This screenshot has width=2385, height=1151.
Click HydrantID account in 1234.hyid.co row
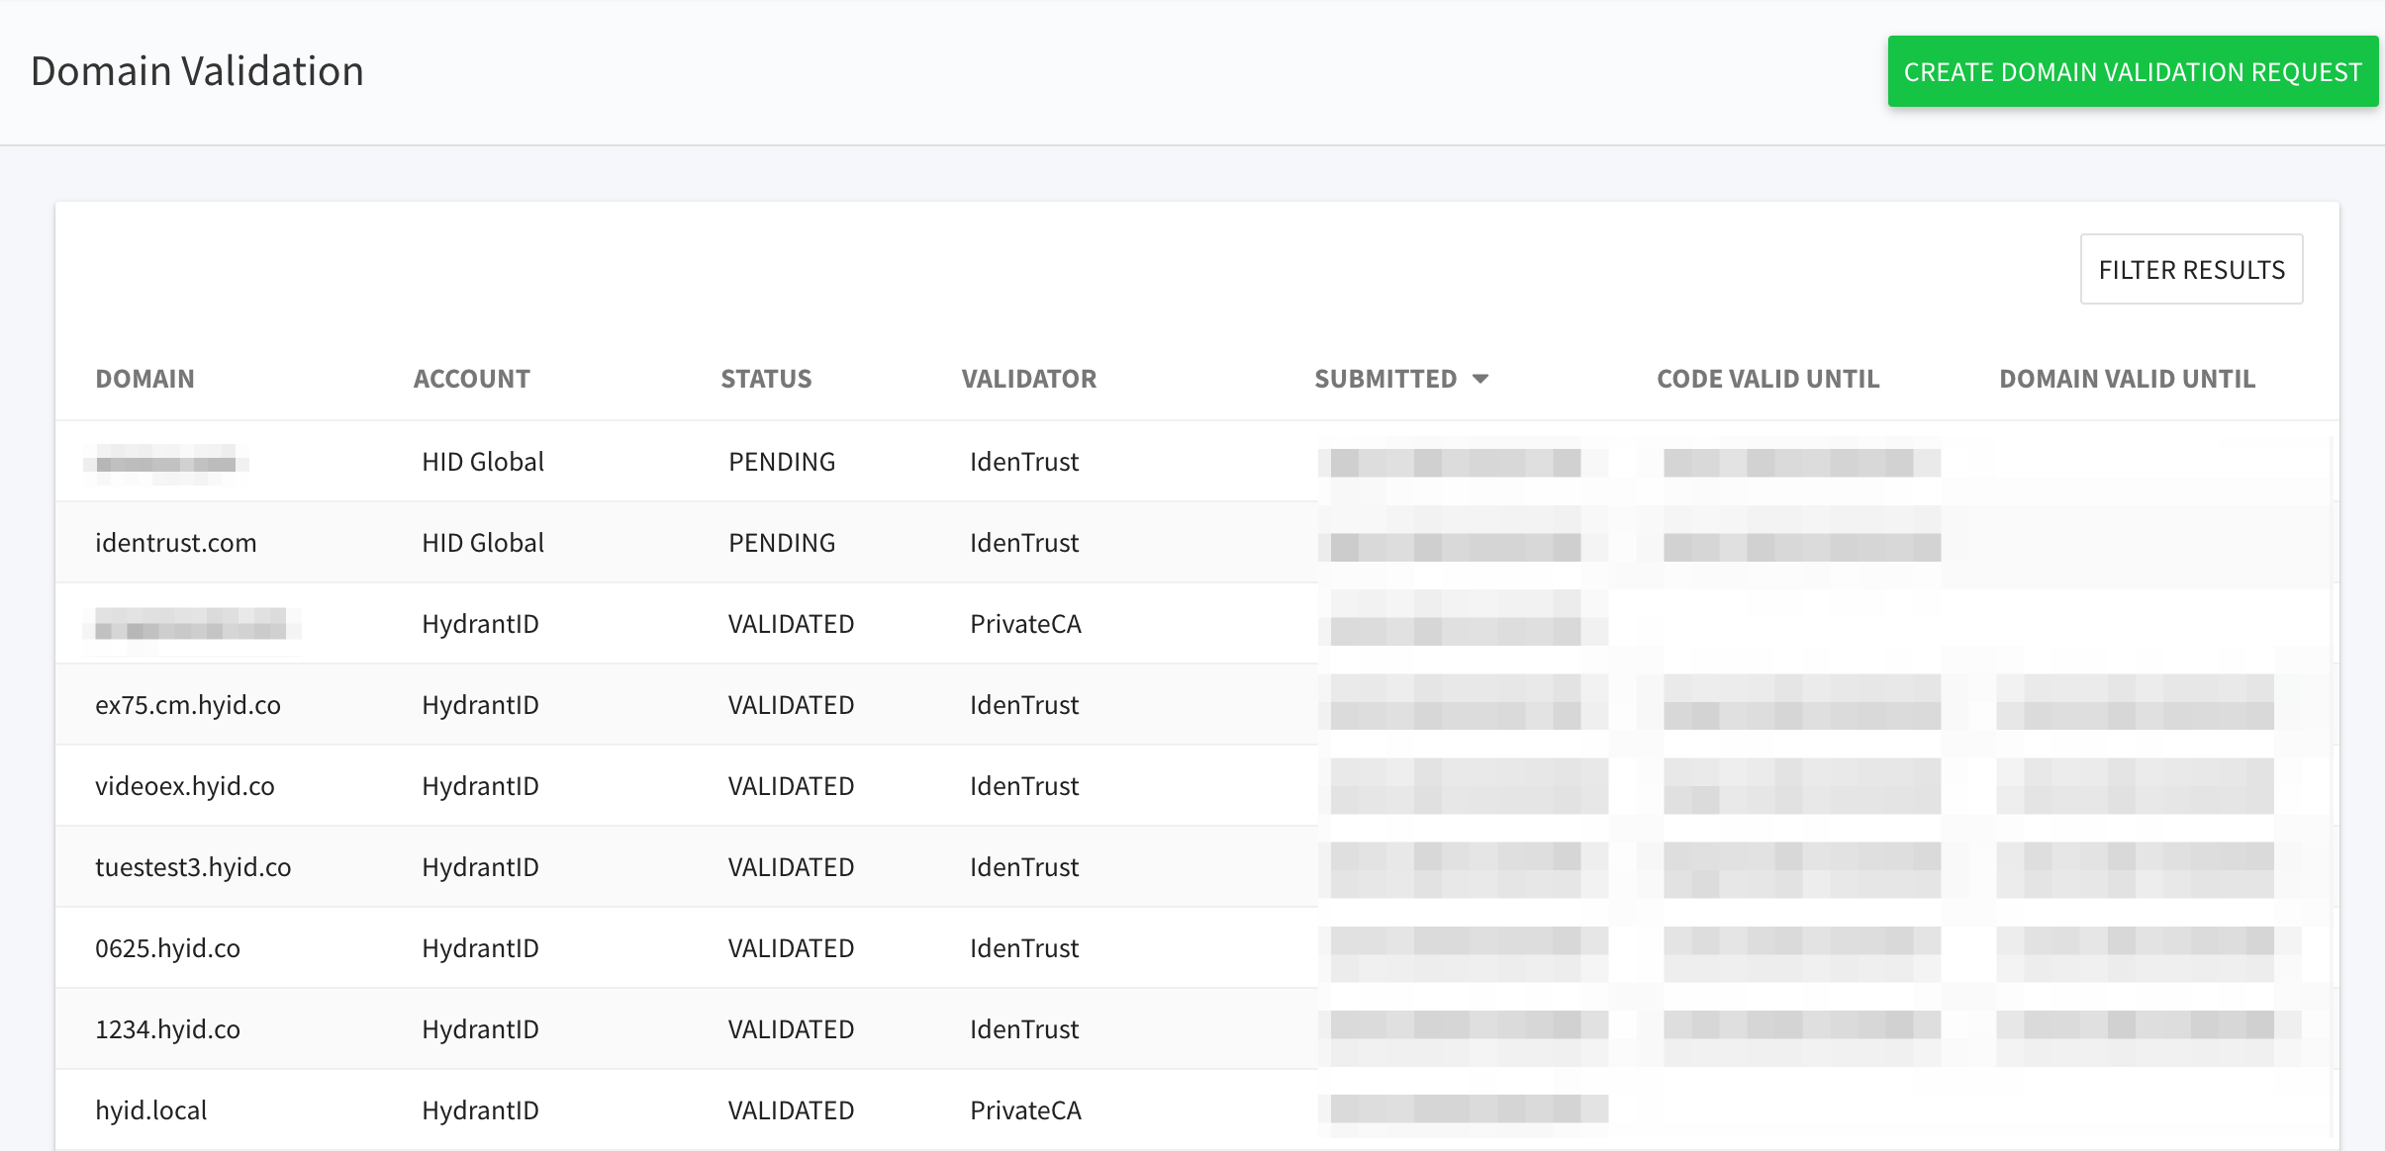tap(480, 1029)
